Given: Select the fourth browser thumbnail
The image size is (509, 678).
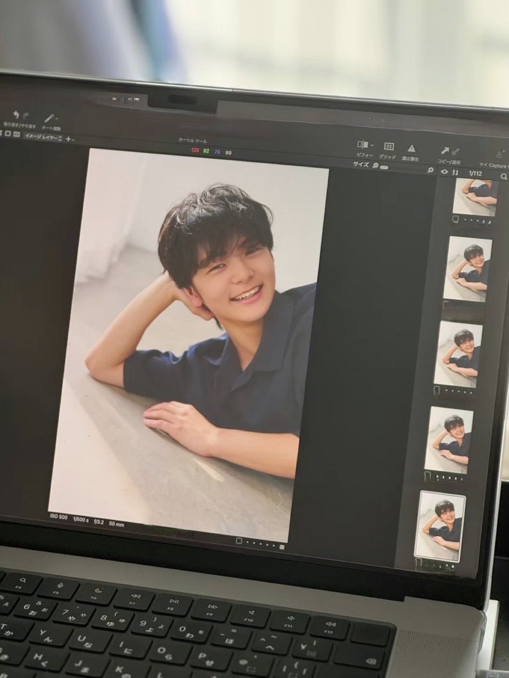Looking at the screenshot, I should coord(449,440).
